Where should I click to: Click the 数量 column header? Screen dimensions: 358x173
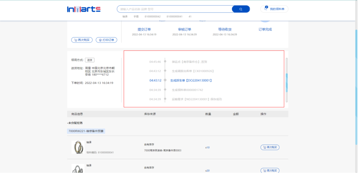coord(208,114)
